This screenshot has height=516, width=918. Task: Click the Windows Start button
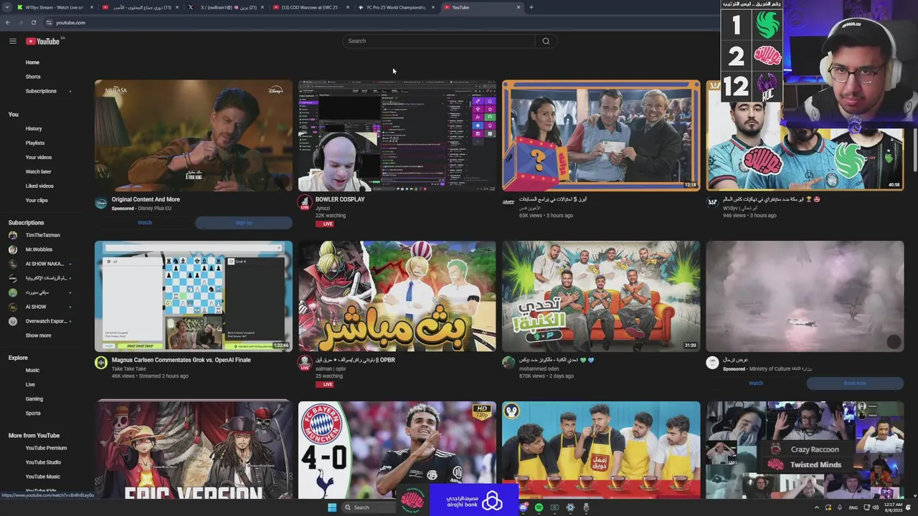point(332,507)
